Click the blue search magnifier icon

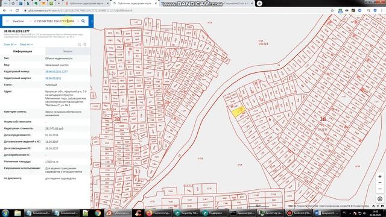[x=83, y=21]
